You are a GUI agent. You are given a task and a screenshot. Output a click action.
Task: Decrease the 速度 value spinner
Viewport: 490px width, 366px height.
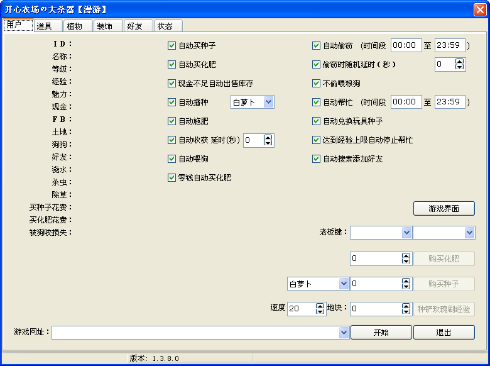point(320,311)
